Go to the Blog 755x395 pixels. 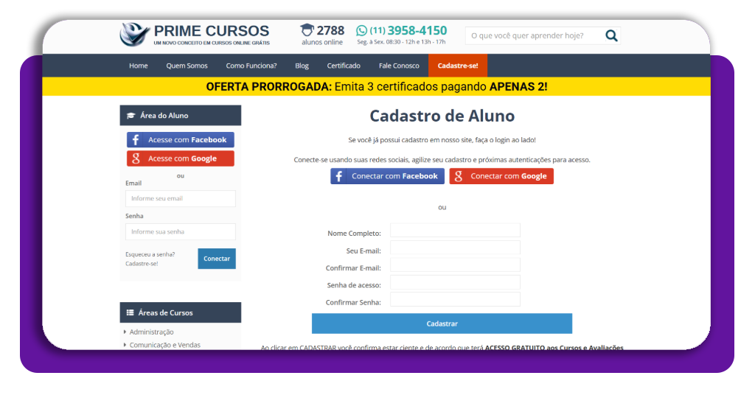[302, 66]
